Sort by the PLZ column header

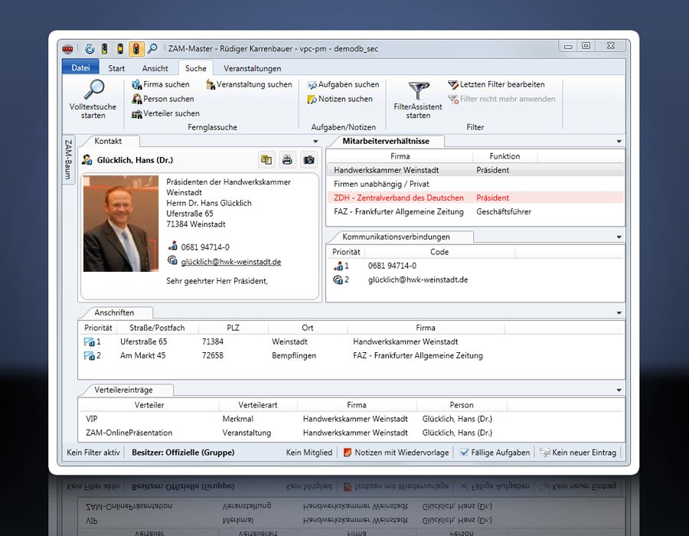click(233, 328)
